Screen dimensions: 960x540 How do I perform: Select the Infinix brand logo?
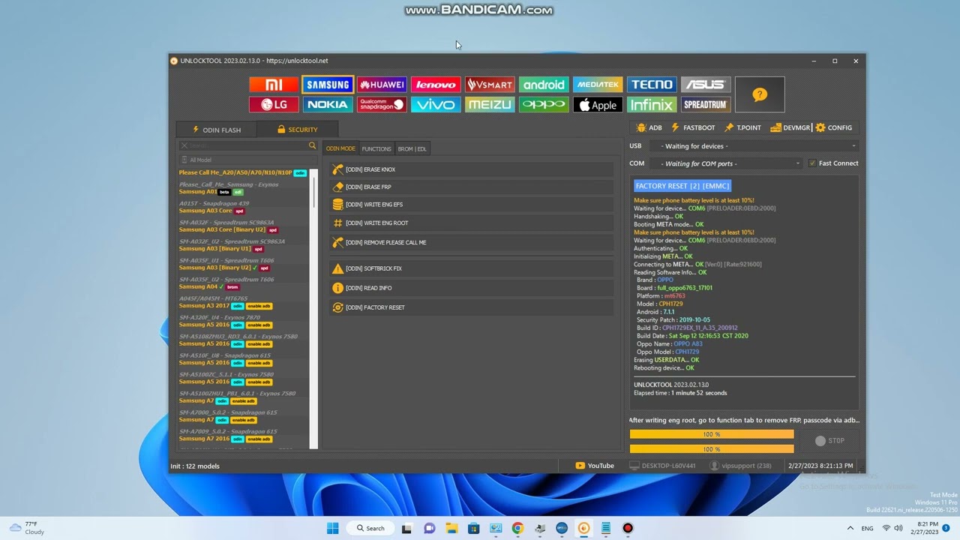click(652, 105)
